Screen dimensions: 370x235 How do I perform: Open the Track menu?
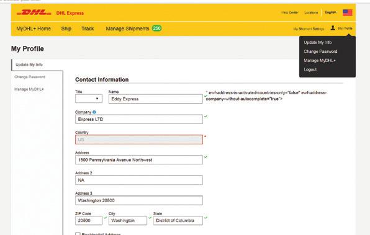tap(88, 29)
